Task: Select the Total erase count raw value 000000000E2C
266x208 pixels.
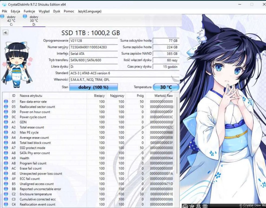Action: tap(161, 127)
